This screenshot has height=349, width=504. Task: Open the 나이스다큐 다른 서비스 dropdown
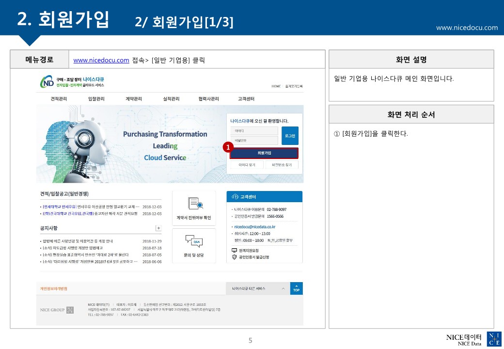point(258,288)
